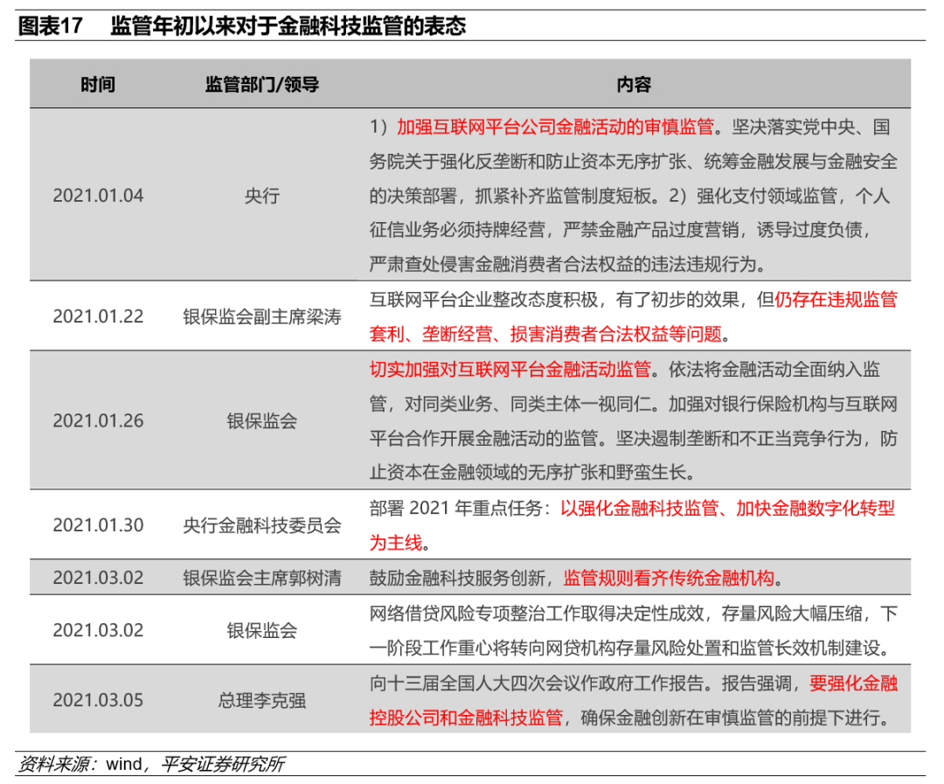The height and width of the screenshot is (784, 944).
Task: Click the '银保监会主席郭树清' cell
Action: (x=262, y=578)
